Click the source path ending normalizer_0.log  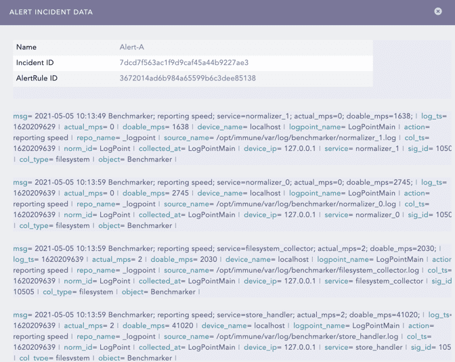click(306, 204)
